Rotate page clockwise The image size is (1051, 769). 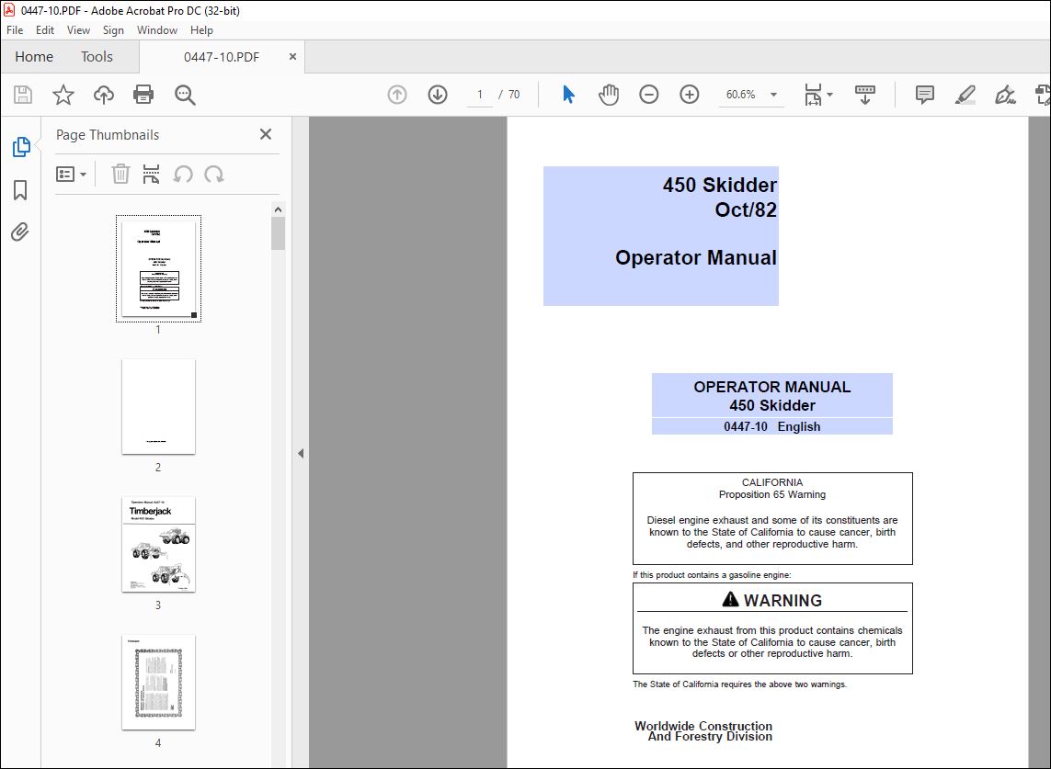214,175
